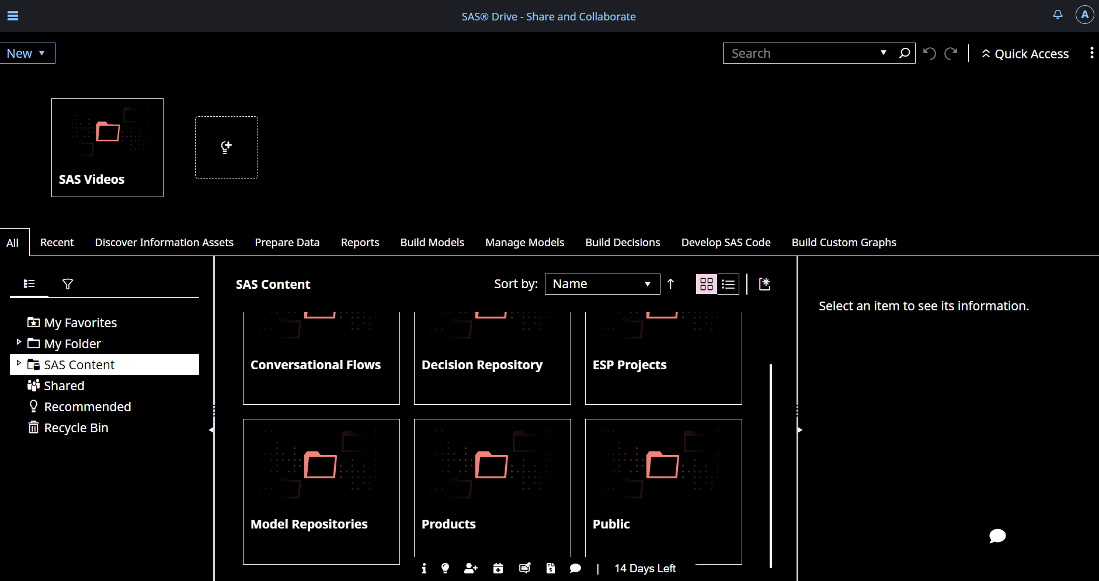The height and width of the screenshot is (581, 1099).
Task: Switch to the Recent tab
Action: (x=57, y=243)
